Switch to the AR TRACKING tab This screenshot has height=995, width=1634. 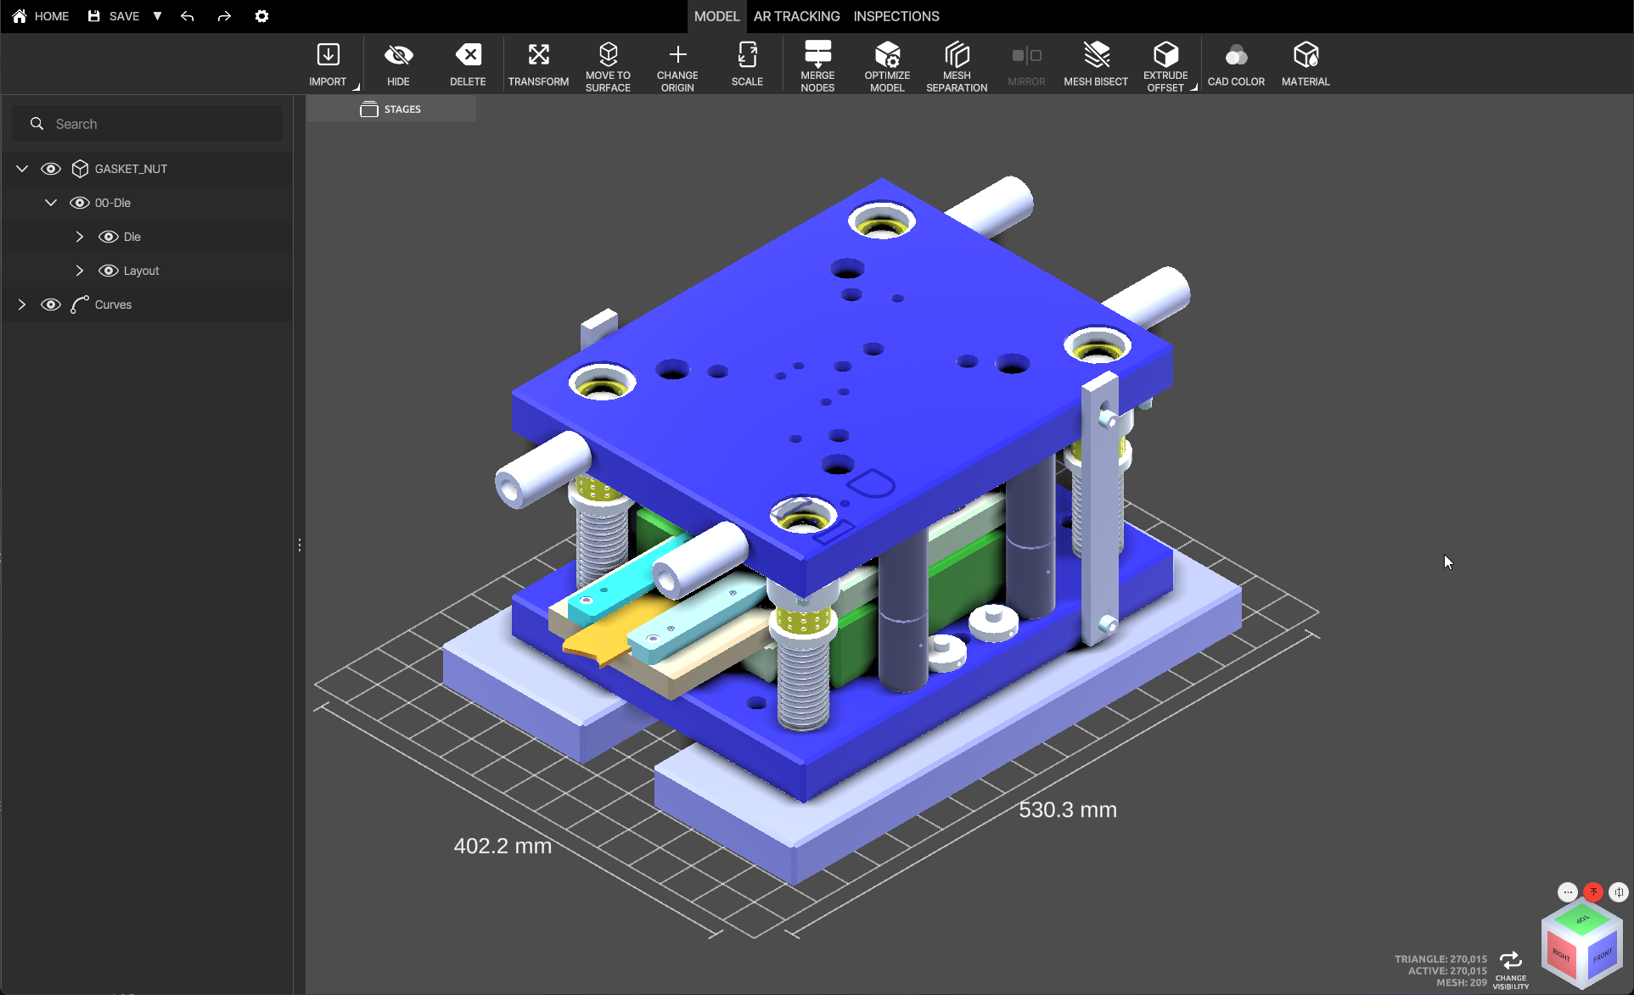[796, 16]
